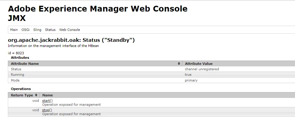Open the Status menu
Screen dimensions: 295x137
click(50, 30)
